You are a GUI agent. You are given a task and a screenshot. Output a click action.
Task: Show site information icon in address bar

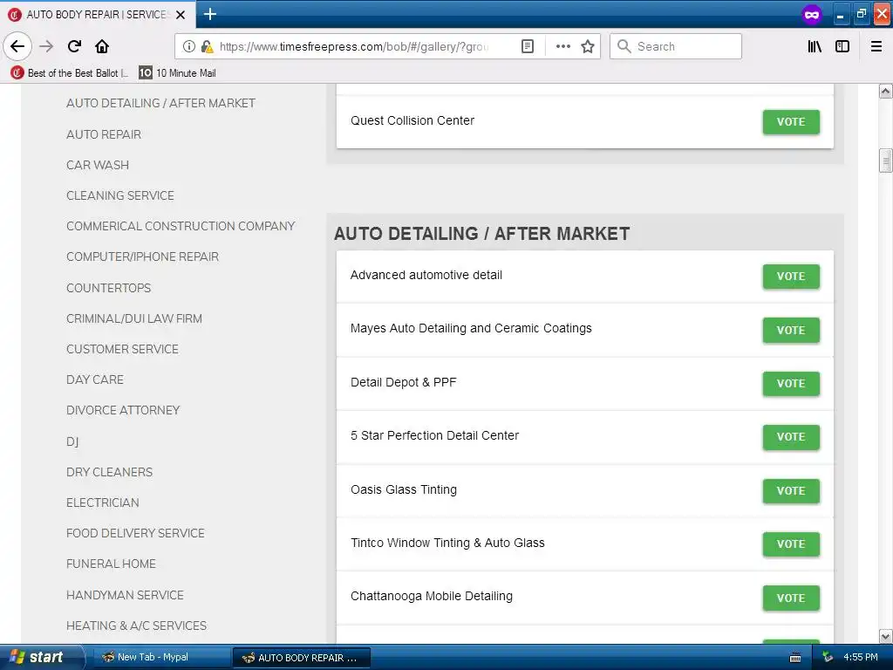pyautogui.click(x=189, y=46)
